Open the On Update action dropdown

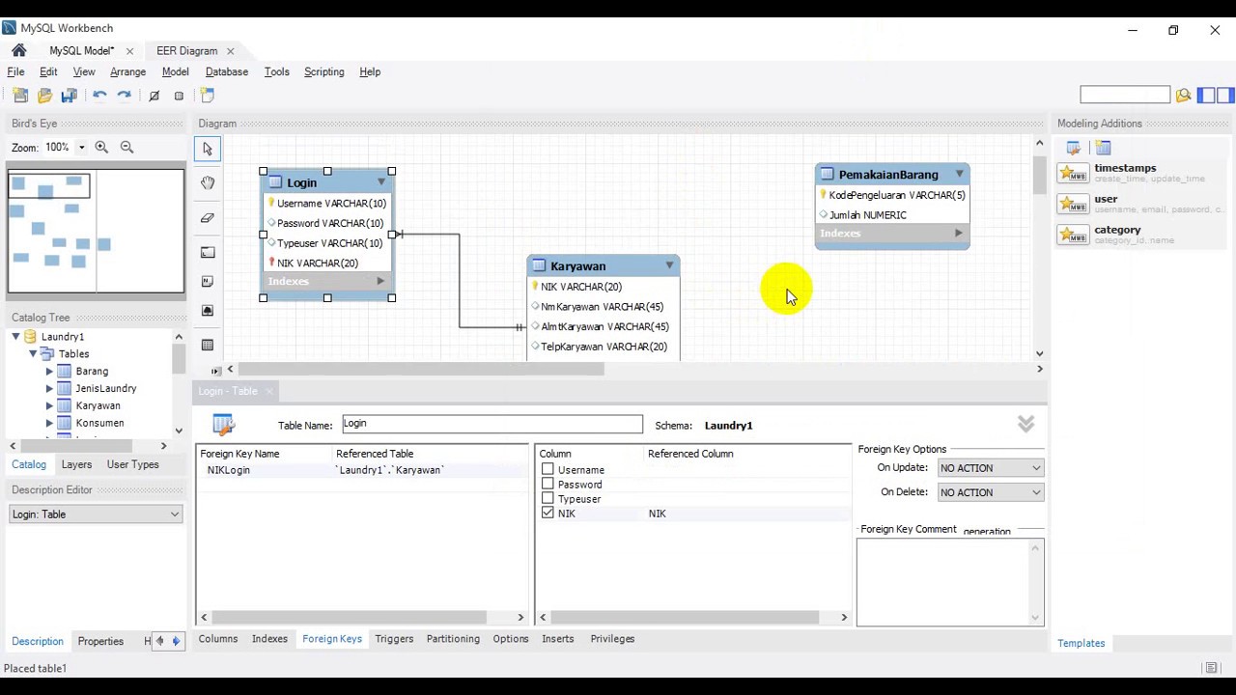(990, 468)
